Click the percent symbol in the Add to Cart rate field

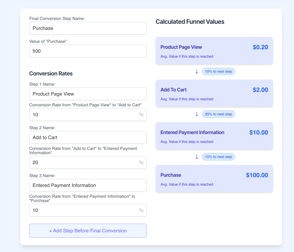(x=141, y=163)
